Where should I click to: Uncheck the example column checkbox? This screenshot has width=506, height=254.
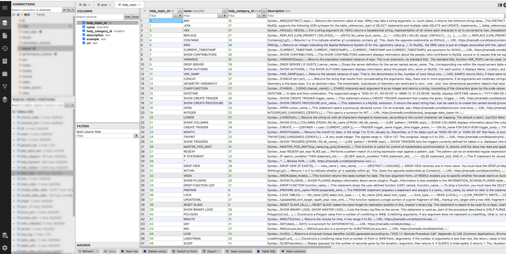coord(84,39)
